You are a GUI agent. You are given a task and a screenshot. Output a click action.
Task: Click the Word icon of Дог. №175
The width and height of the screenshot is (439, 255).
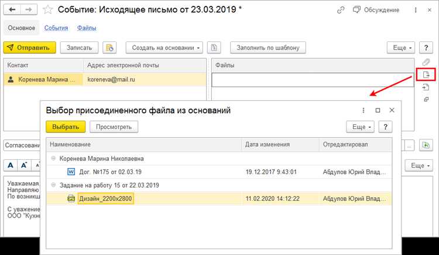(x=71, y=172)
